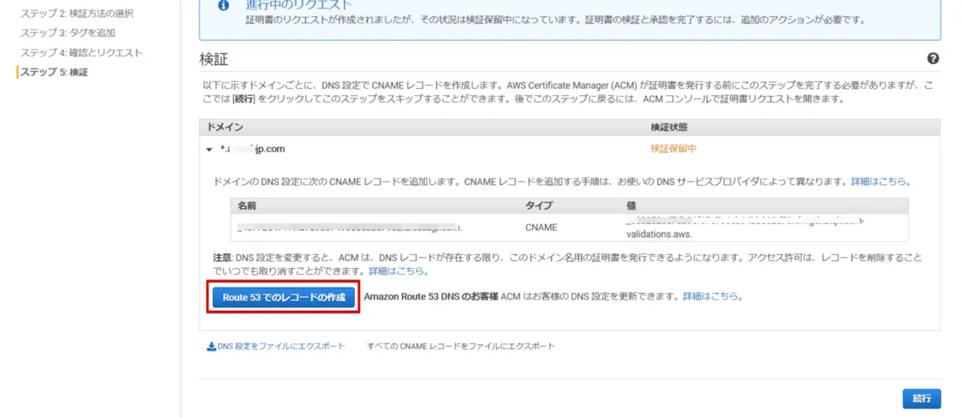The height and width of the screenshot is (418, 962).
Task: Click the info icon in the banner
Action: pyautogui.click(x=224, y=6)
